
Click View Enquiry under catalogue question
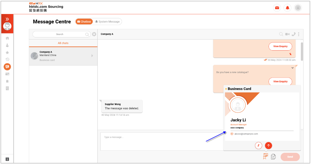[x=280, y=81]
